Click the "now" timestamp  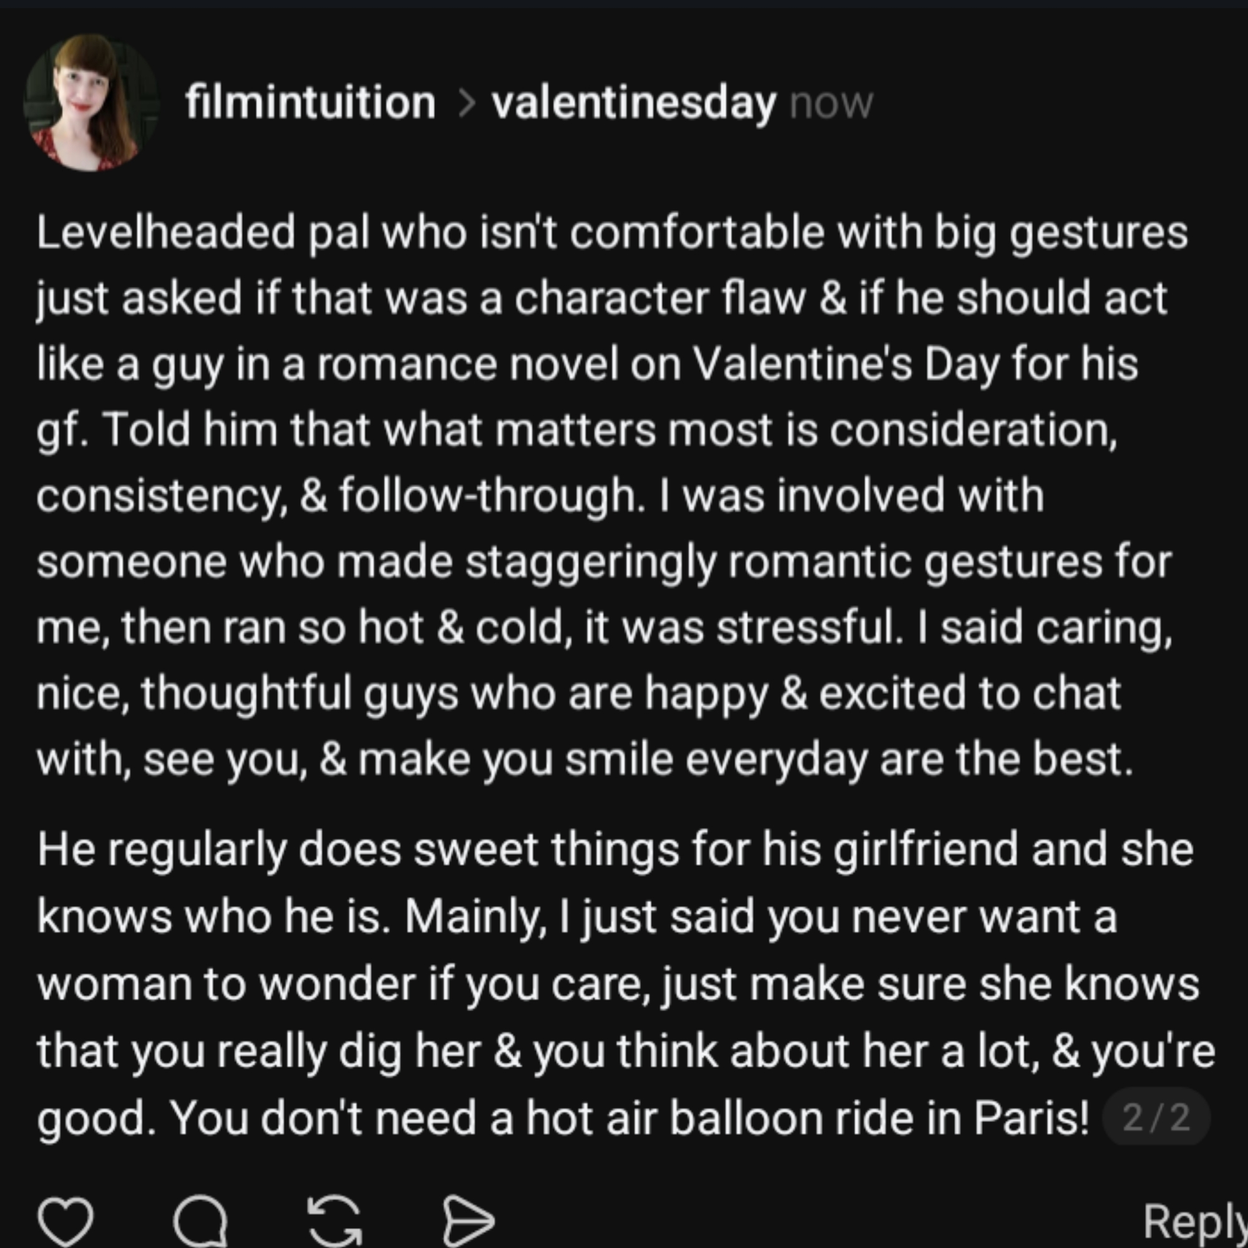(831, 104)
